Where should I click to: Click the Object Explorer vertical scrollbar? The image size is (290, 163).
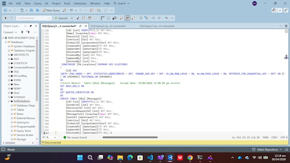pos(37,70)
